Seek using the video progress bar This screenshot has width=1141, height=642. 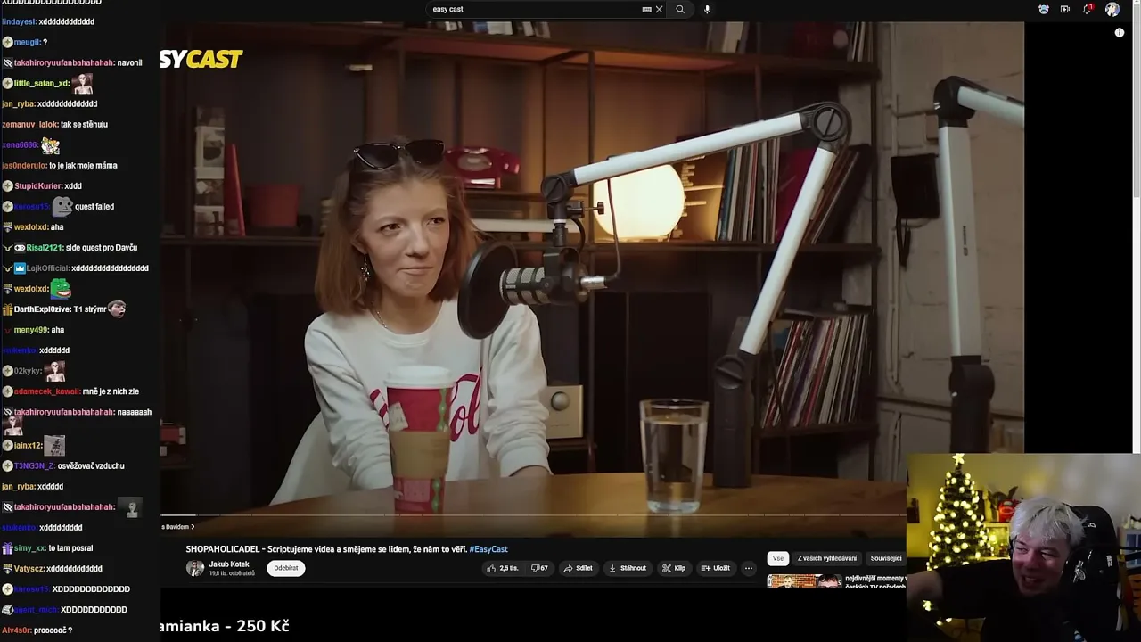[x=533, y=515]
